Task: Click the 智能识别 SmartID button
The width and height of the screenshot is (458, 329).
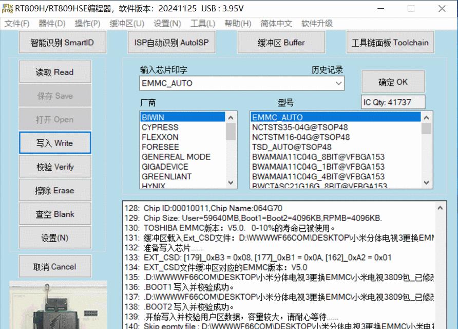Action: [x=63, y=42]
